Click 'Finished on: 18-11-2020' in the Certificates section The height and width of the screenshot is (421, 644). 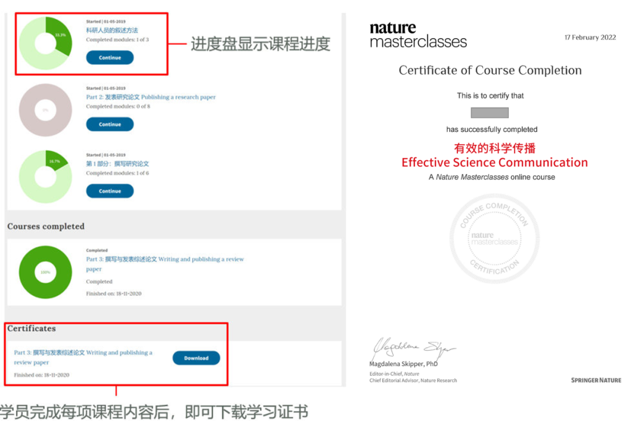coord(42,375)
